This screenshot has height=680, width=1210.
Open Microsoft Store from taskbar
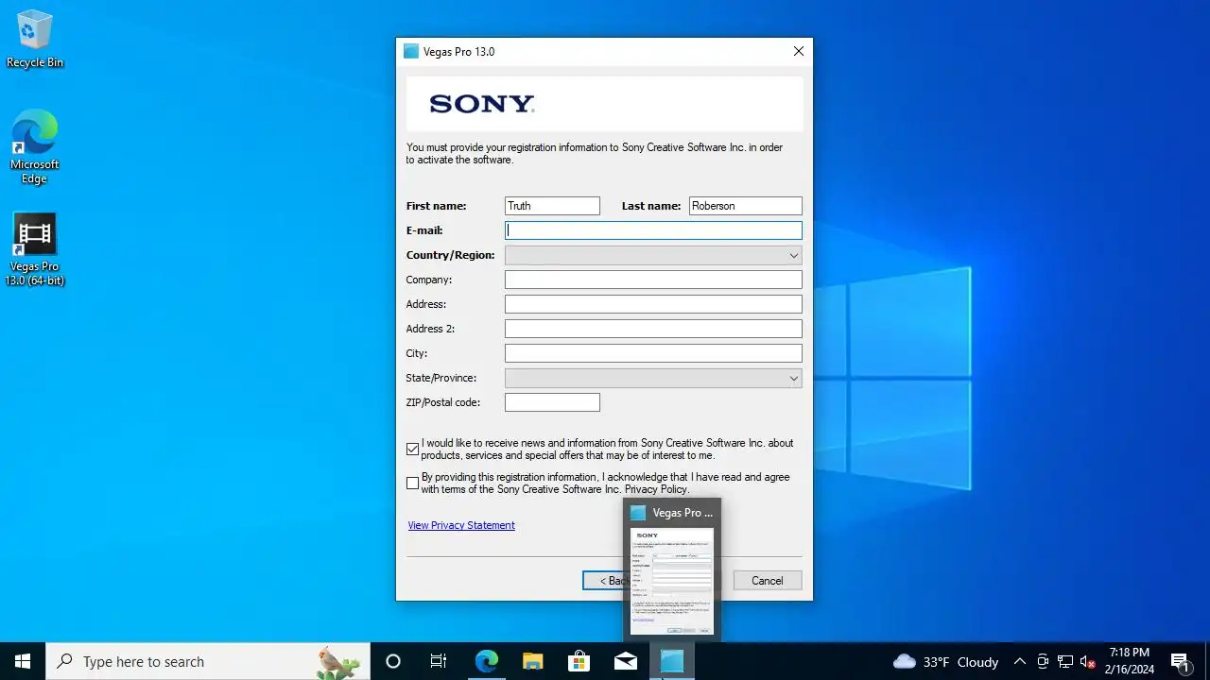coord(579,661)
